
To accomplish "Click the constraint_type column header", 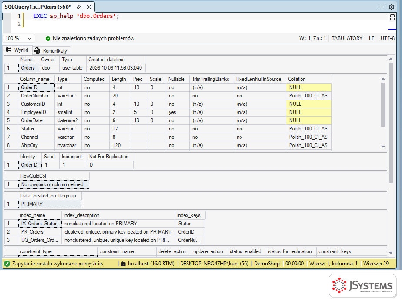I will pyautogui.click(x=58, y=251).
